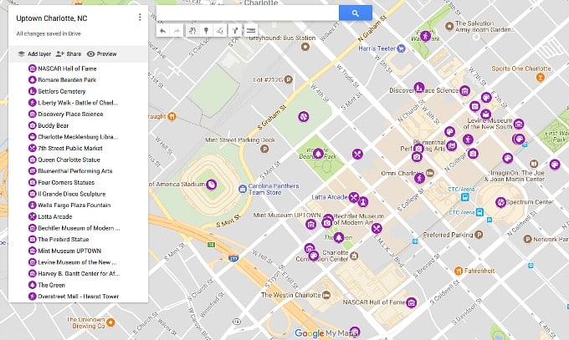Click the Lot #212G parking icon
The height and width of the screenshot is (340, 569).
coord(288,80)
